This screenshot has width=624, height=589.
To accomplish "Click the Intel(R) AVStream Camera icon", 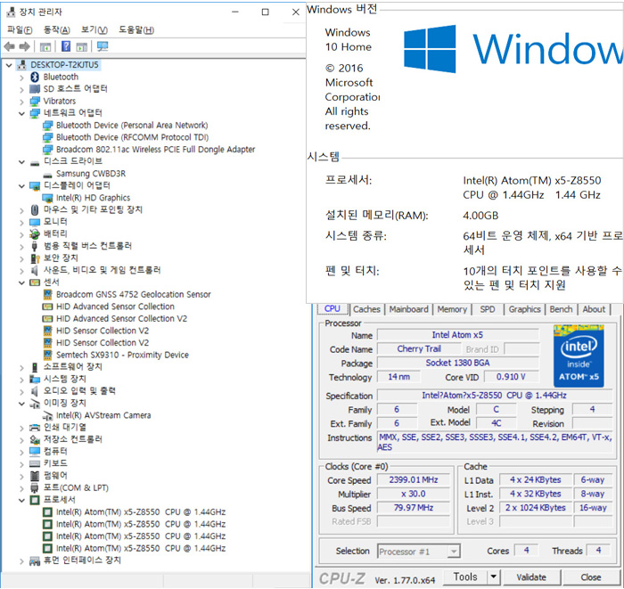I will coord(48,415).
